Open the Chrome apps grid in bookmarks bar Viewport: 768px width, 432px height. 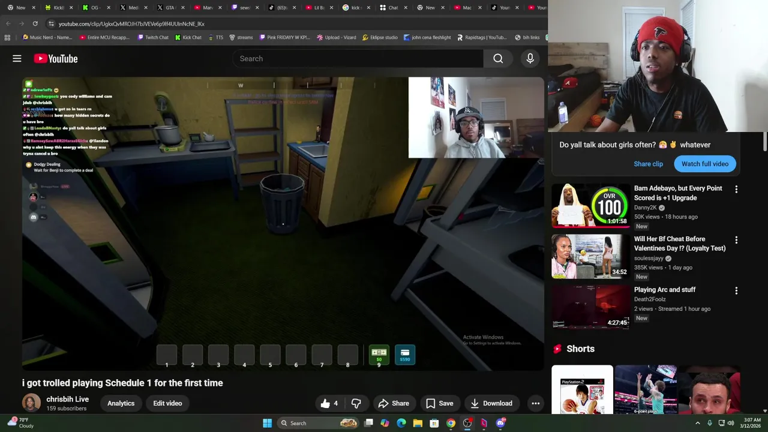[x=7, y=37]
